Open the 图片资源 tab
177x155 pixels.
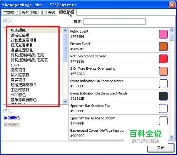(x=48, y=12)
